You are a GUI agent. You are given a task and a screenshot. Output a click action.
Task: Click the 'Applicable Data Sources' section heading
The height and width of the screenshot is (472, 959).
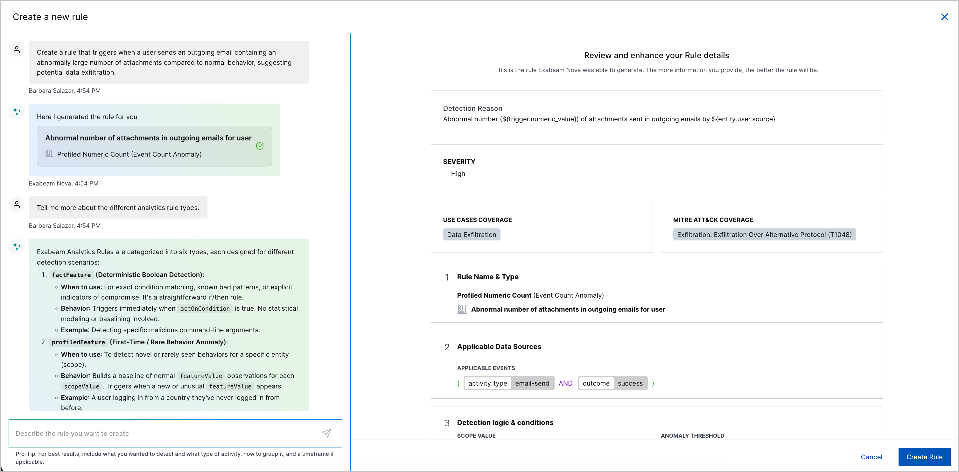pyautogui.click(x=499, y=347)
